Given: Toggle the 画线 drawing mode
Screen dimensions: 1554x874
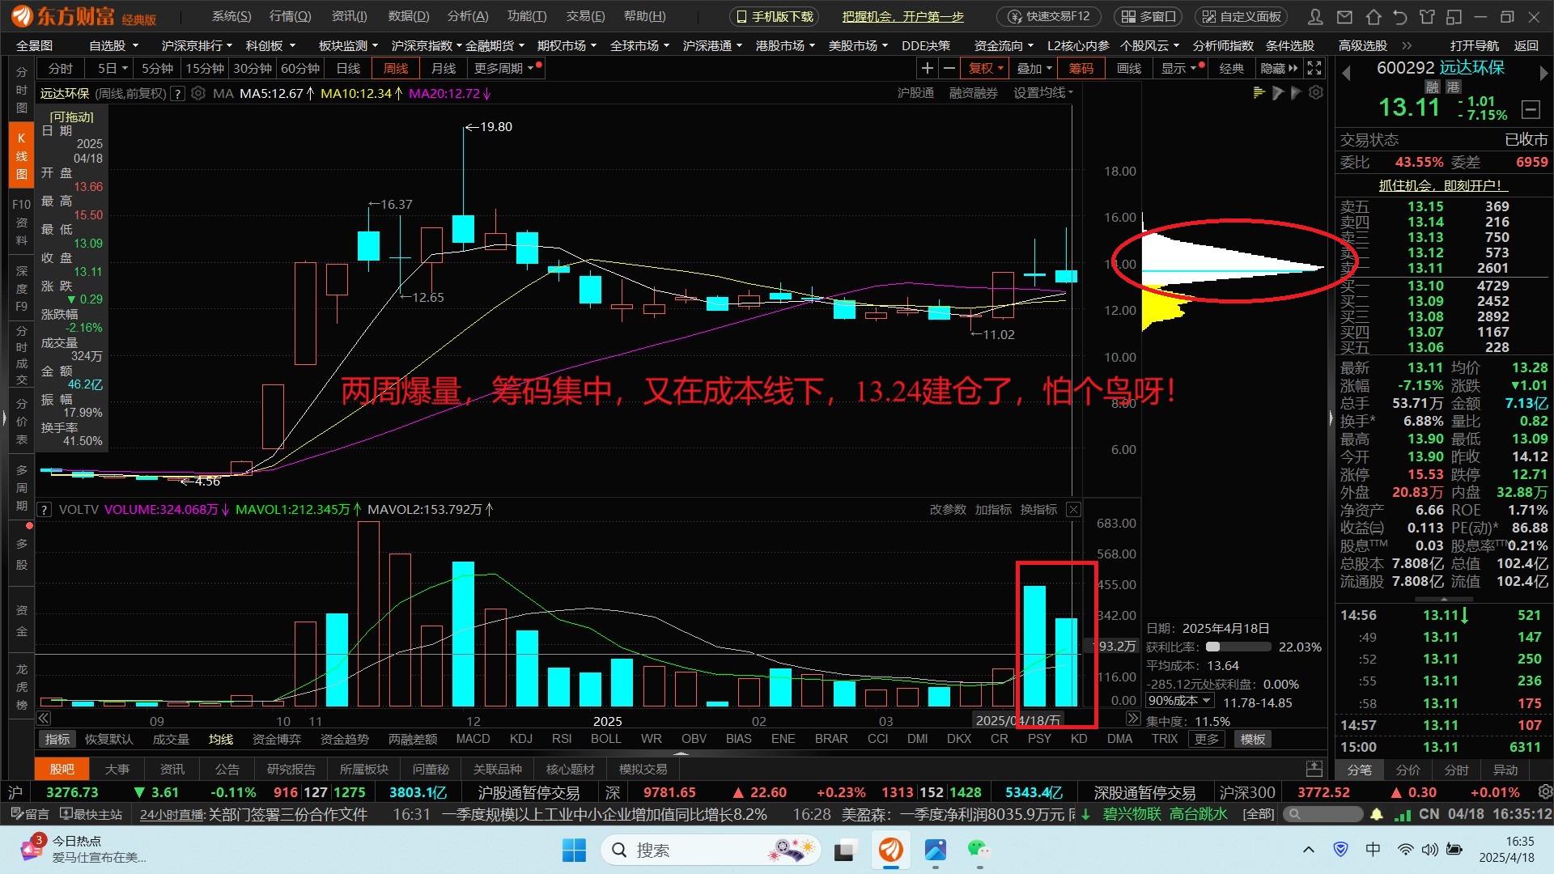Looking at the screenshot, I should (x=1128, y=69).
